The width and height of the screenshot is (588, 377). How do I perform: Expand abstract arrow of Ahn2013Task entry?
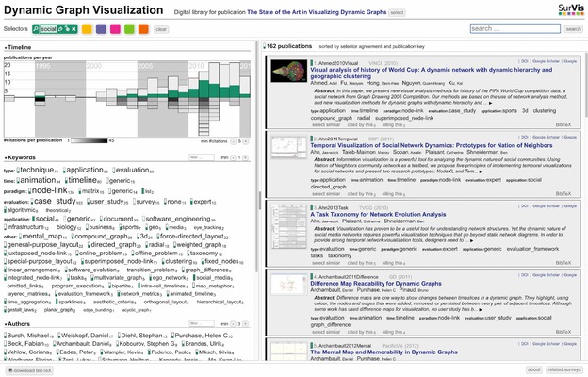tap(471, 241)
